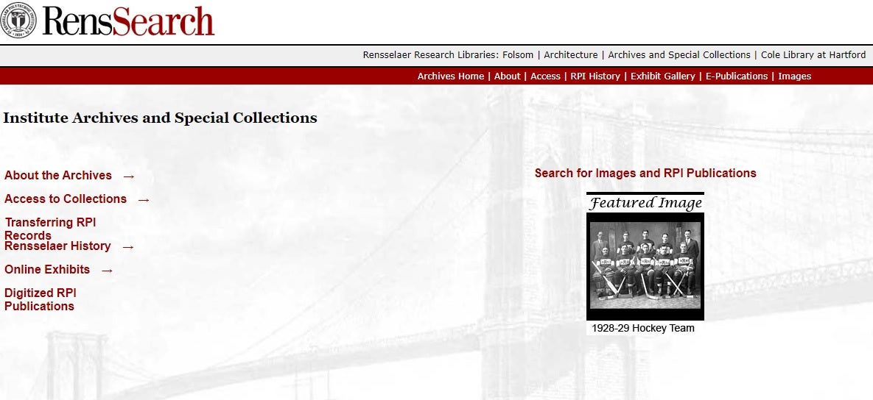Select About in the red navigation bar
873x400 pixels.
coord(507,76)
